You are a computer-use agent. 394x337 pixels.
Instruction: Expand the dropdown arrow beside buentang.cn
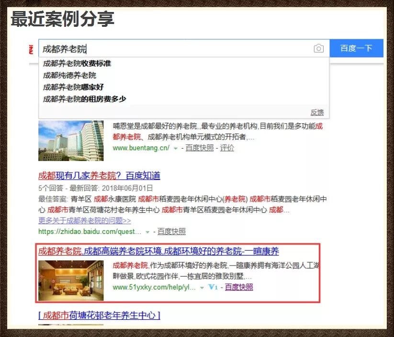(x=176, y=149)
